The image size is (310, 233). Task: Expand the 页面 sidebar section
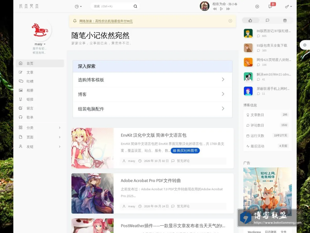pyautogui.click(x=40, y=137)
